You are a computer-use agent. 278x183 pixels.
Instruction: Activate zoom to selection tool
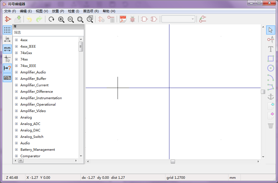coord(90,19)
